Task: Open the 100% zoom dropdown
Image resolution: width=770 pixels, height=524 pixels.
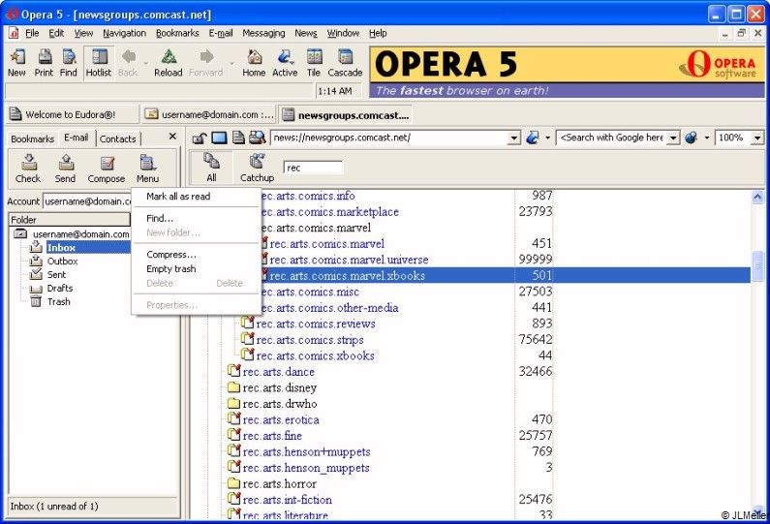Action: click(x=757, y=138)
